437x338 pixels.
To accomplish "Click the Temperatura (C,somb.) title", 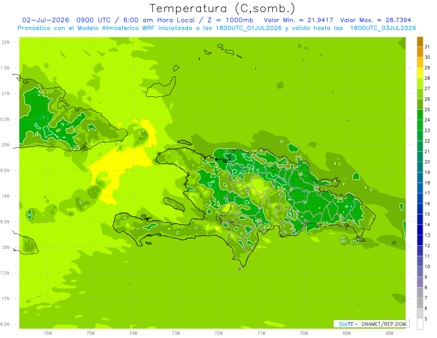I will [x=223, y=9].
